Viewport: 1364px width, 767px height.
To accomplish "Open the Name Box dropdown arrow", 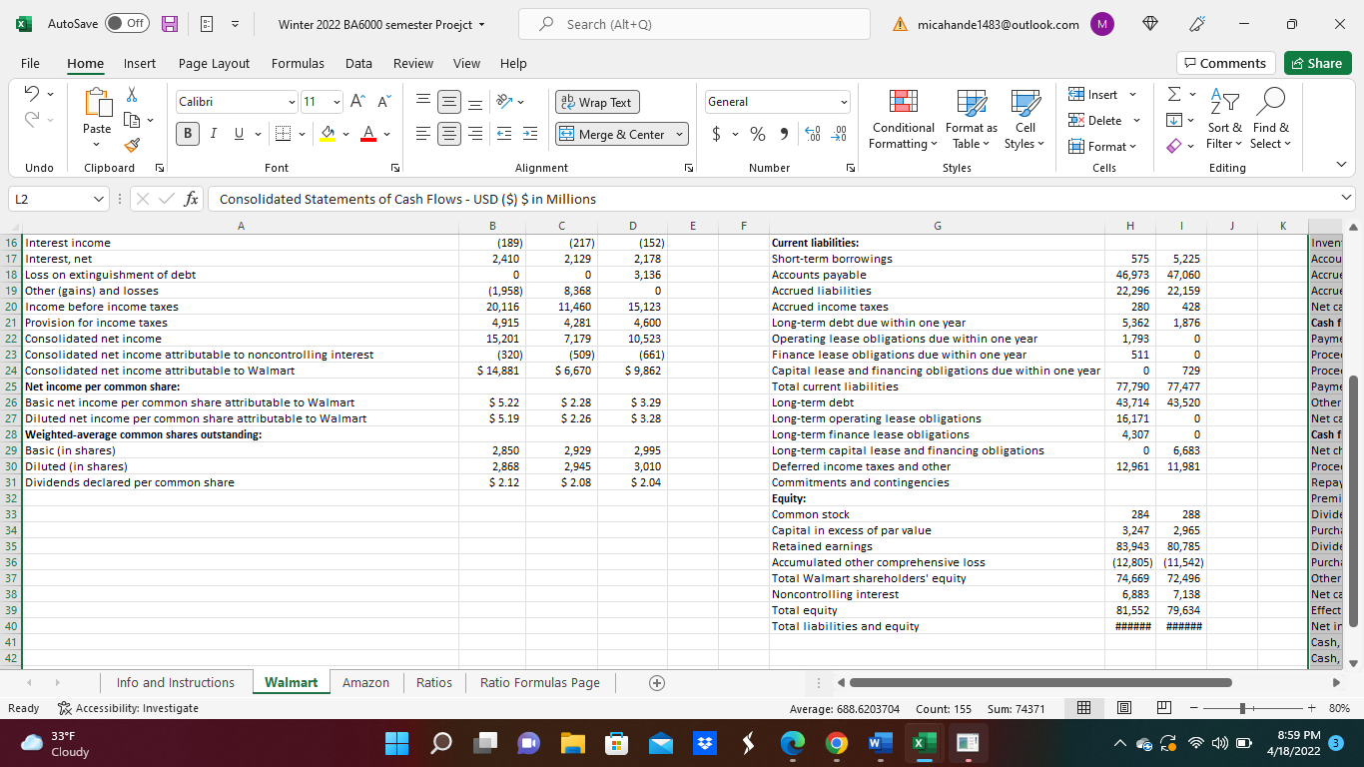I will point(97,199).
